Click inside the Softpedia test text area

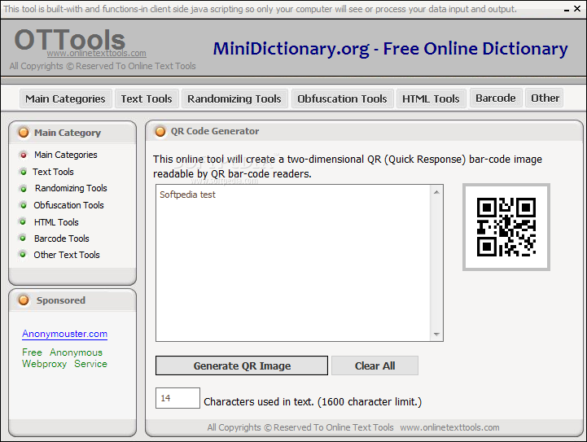tap(293, 263)
